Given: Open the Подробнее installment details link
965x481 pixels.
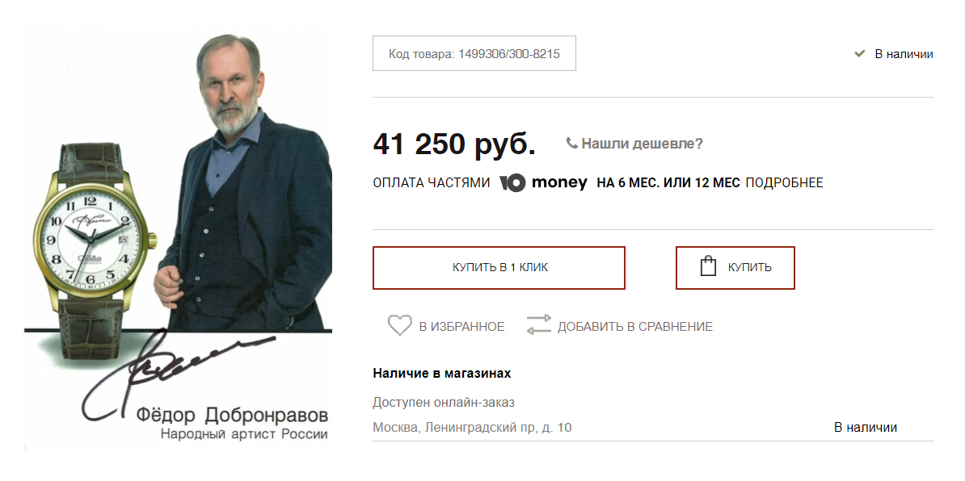Looking at the screenshot, I should pos(784,183).
